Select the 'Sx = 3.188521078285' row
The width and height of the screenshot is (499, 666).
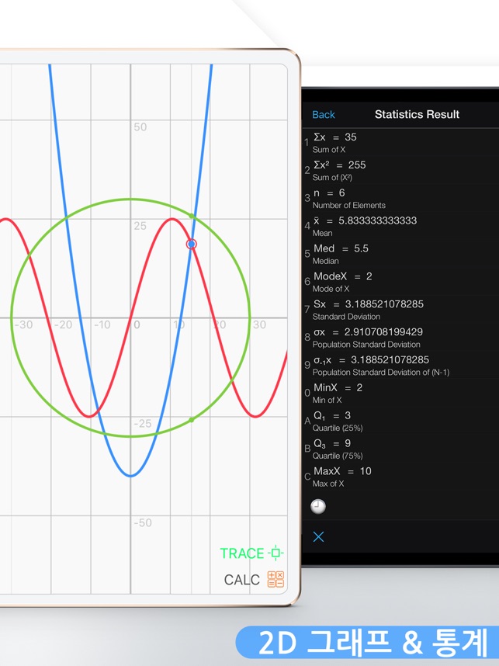[400, 310]
